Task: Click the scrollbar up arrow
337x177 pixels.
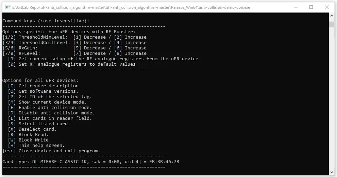Action: pyautogui.click(x=332, y=16)
